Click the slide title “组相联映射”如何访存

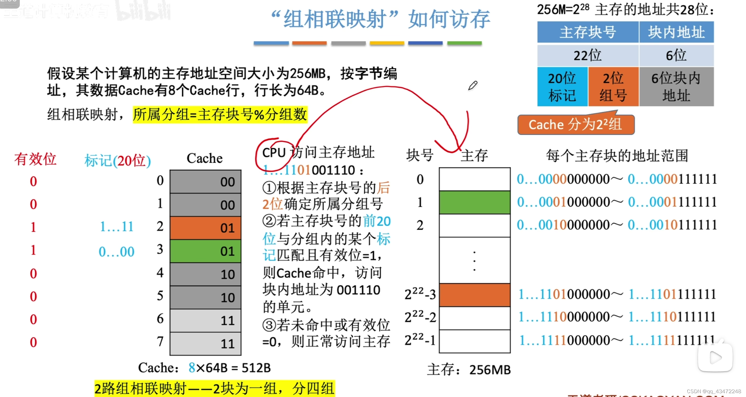click(381, 19)
